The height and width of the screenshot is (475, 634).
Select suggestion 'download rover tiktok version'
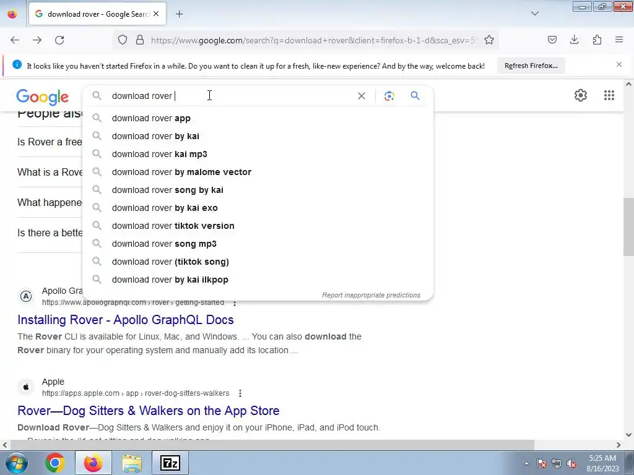(258, 226)
